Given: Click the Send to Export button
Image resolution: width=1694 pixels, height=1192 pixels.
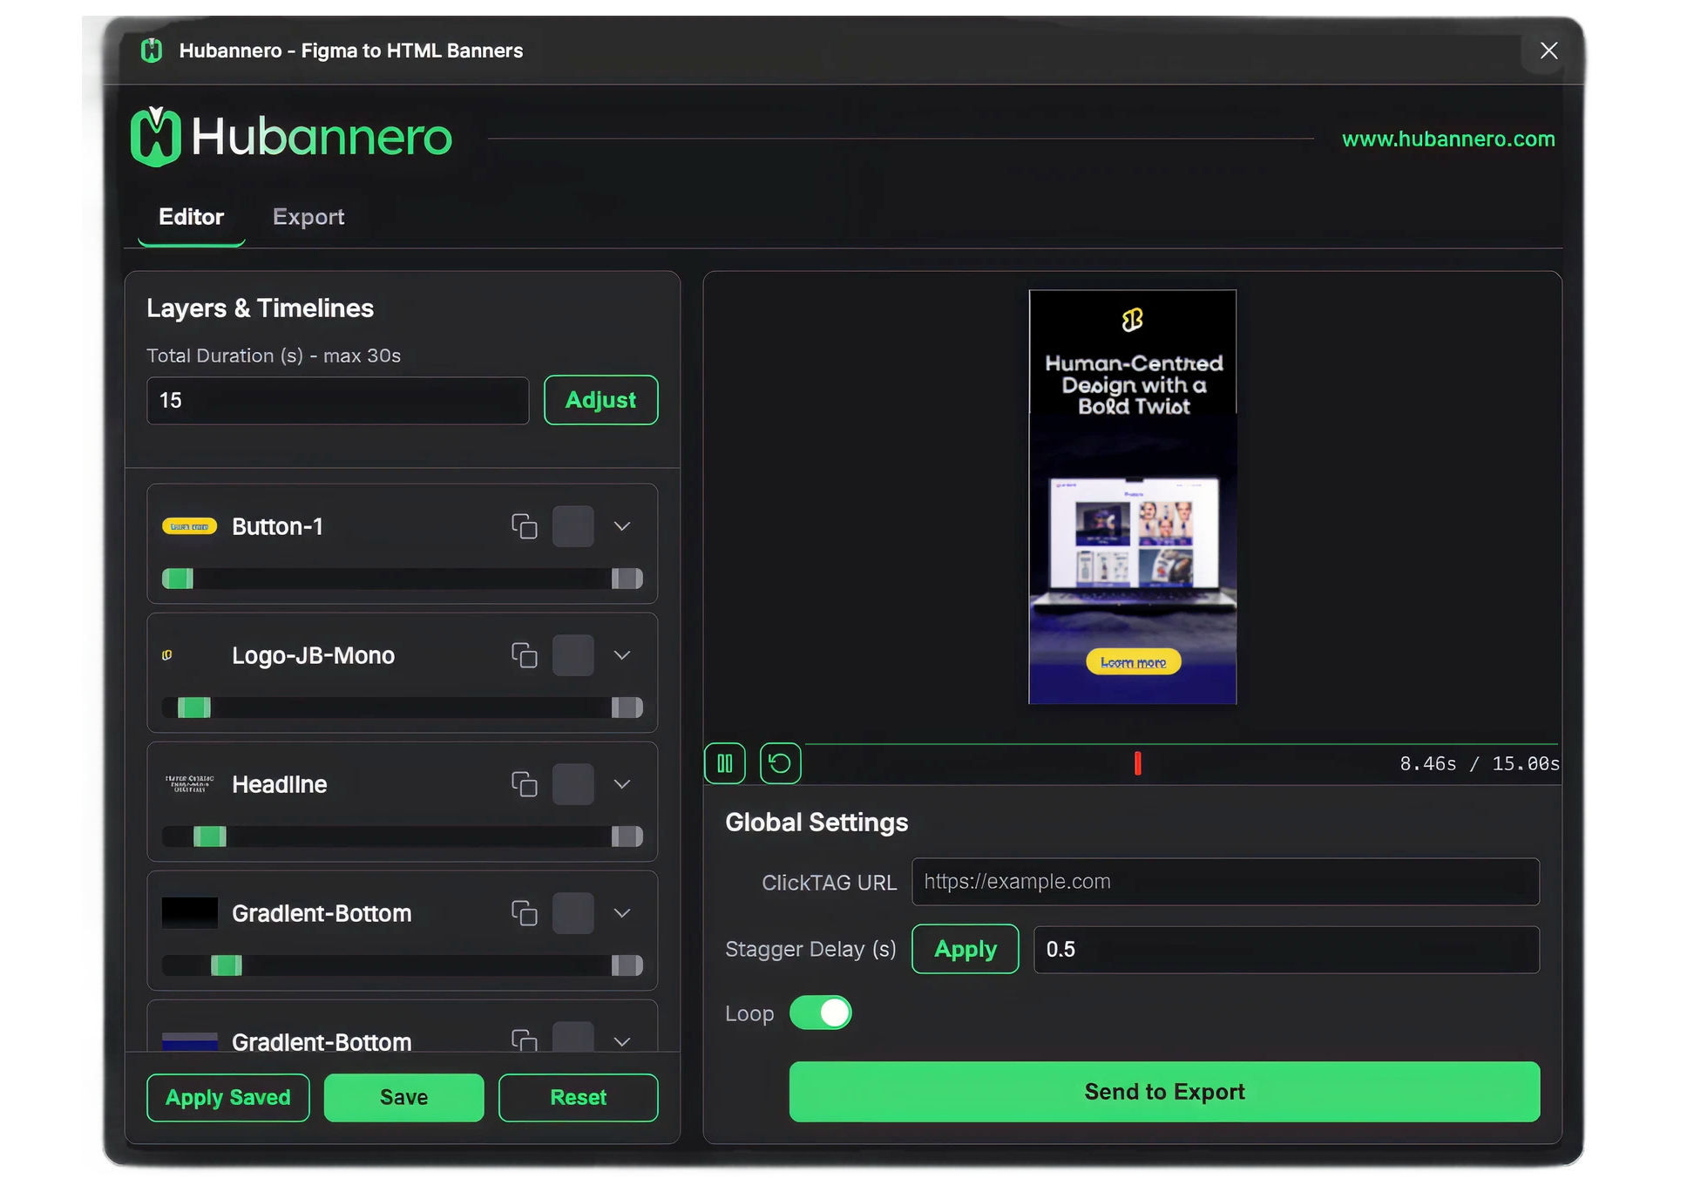Looking at the screenshot, I should pos(1163,1092).
